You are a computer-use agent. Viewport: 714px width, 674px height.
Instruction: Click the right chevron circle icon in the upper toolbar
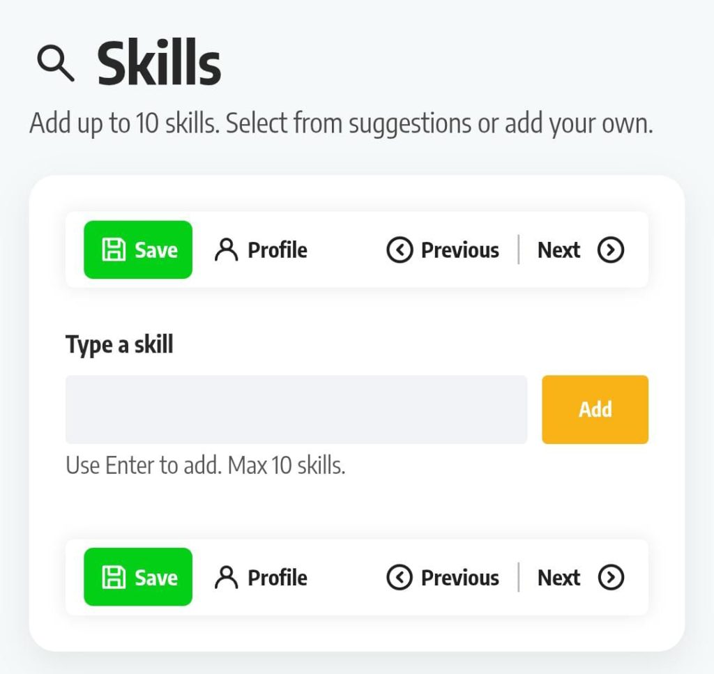click(x=611, y=250)
